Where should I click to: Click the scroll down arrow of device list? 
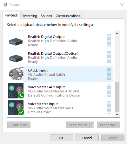pos(117,115)
